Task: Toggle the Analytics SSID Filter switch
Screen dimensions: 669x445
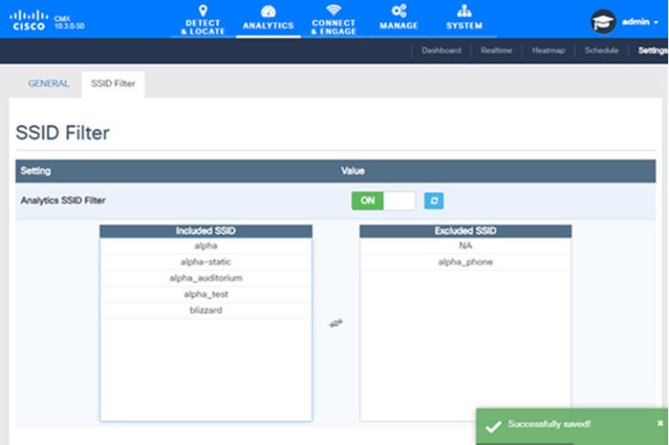Action: [x=383, y=201]
